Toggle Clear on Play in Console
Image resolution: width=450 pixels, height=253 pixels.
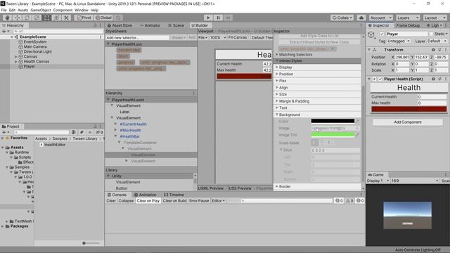tap(148, 201)
